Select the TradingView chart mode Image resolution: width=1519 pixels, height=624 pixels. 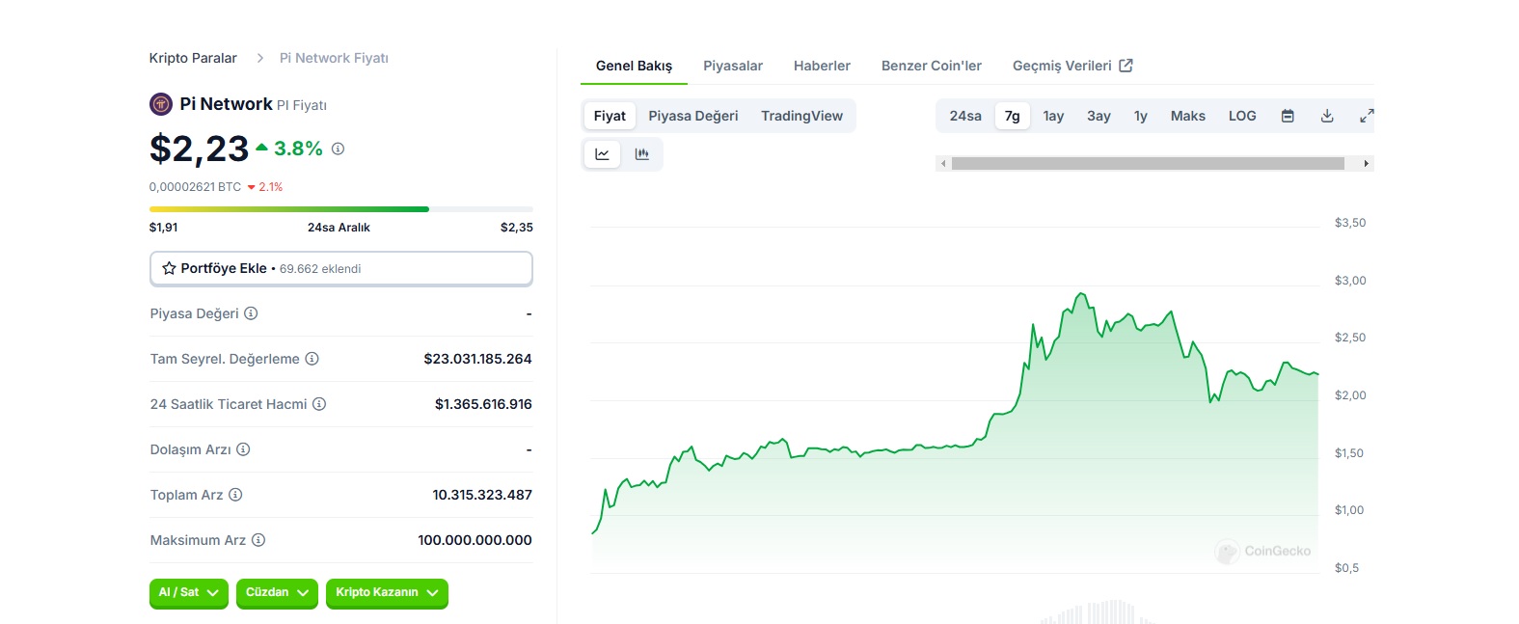(x=801, y=116)
